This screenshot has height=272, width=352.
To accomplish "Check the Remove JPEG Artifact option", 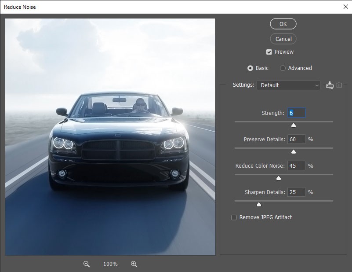I will (234, 217).
